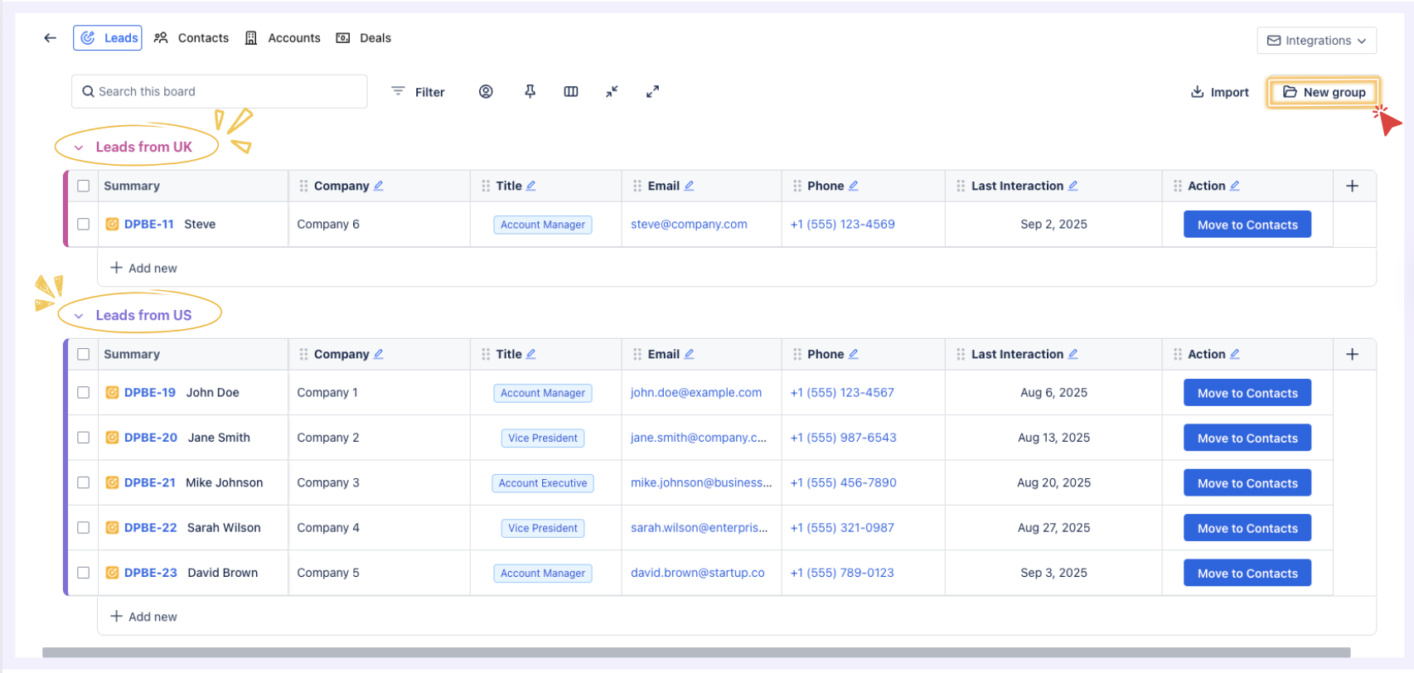Tick the checkbox for Steve's DPBE-11 row
This screenshot has width=1414, height=673.
tap(84, 224)
